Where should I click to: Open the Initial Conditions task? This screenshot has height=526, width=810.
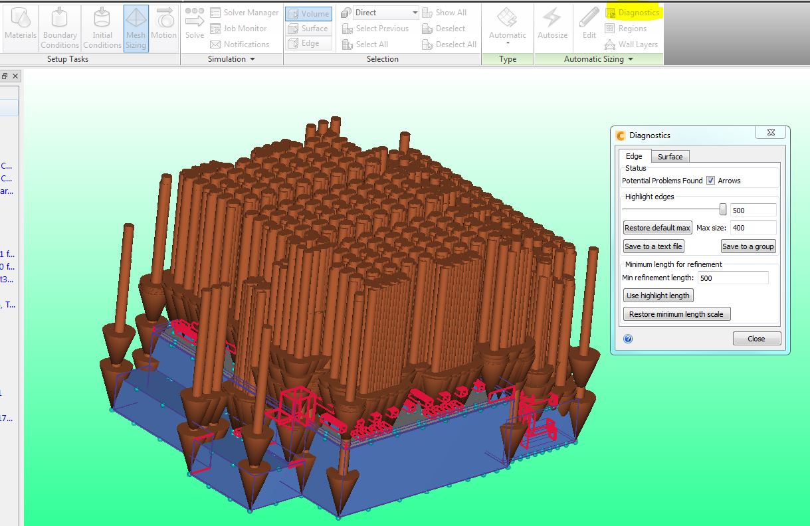(102, 27)
